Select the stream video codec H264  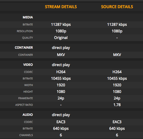[x=61, y=72]
